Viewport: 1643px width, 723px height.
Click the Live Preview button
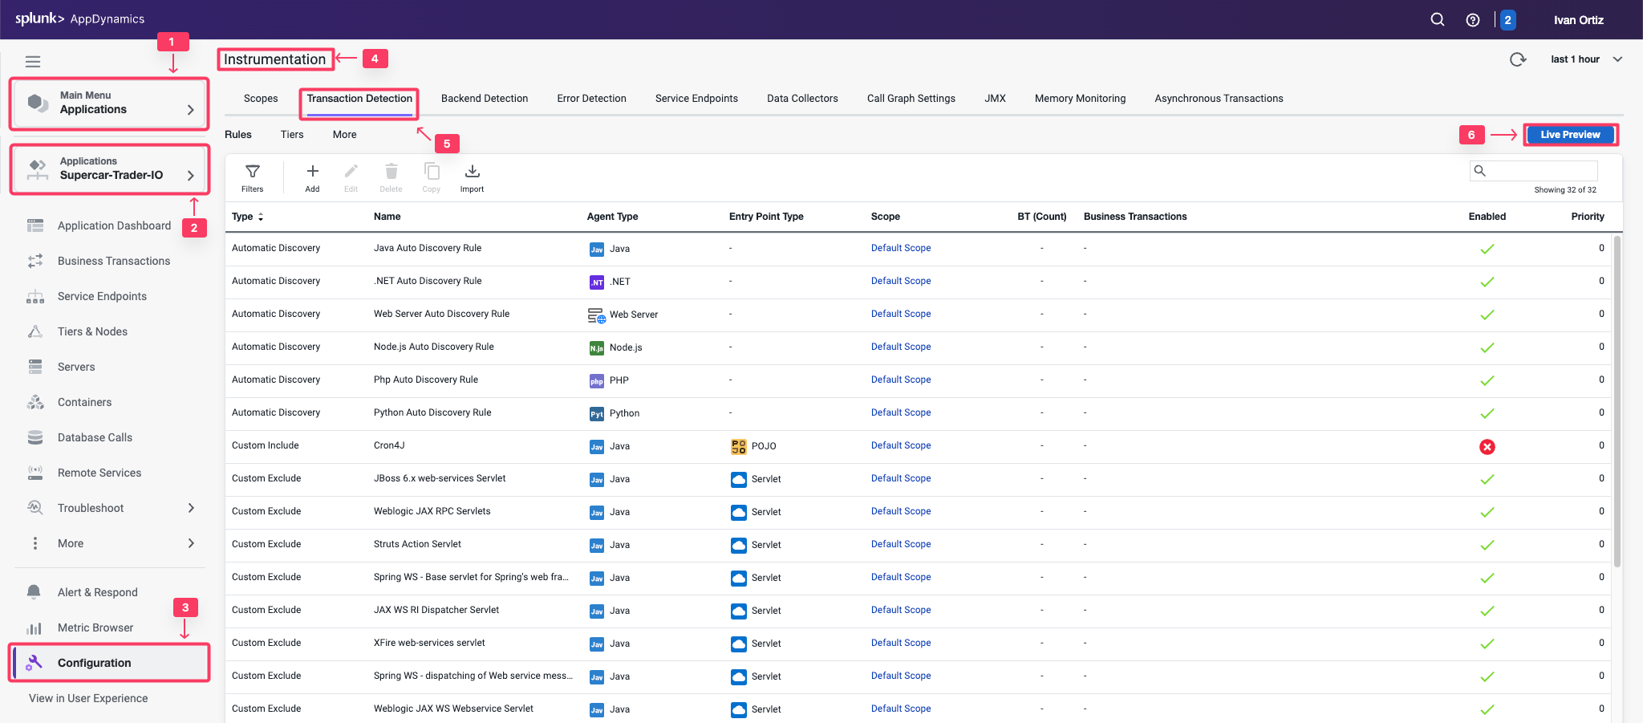[1569, 135]
